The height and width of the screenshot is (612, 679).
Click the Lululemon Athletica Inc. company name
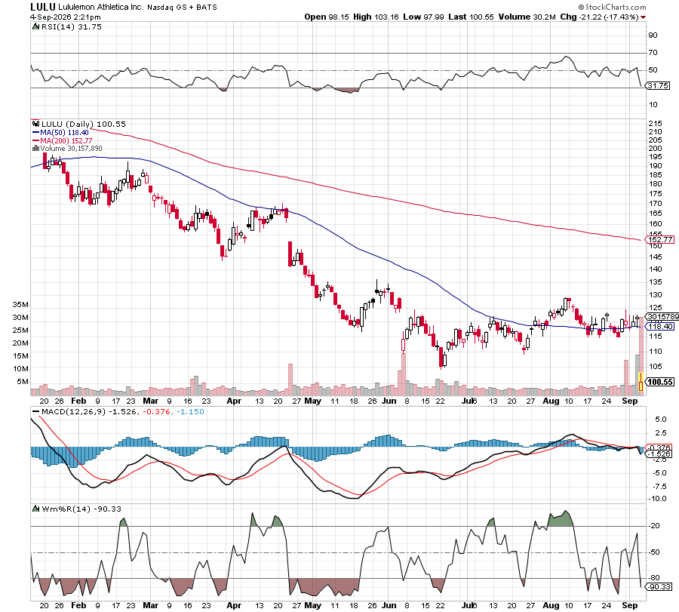point(100,8)
